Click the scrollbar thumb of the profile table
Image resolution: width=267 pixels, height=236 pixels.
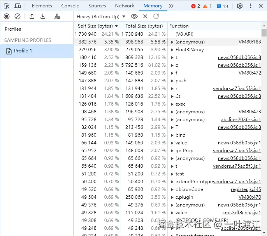[264, 33]
